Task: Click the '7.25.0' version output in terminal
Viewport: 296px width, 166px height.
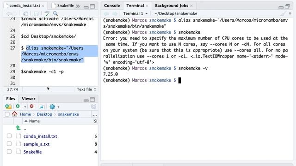Action: coord(111,74)
